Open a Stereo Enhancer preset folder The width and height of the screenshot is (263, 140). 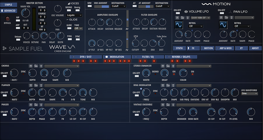point(168,66)
